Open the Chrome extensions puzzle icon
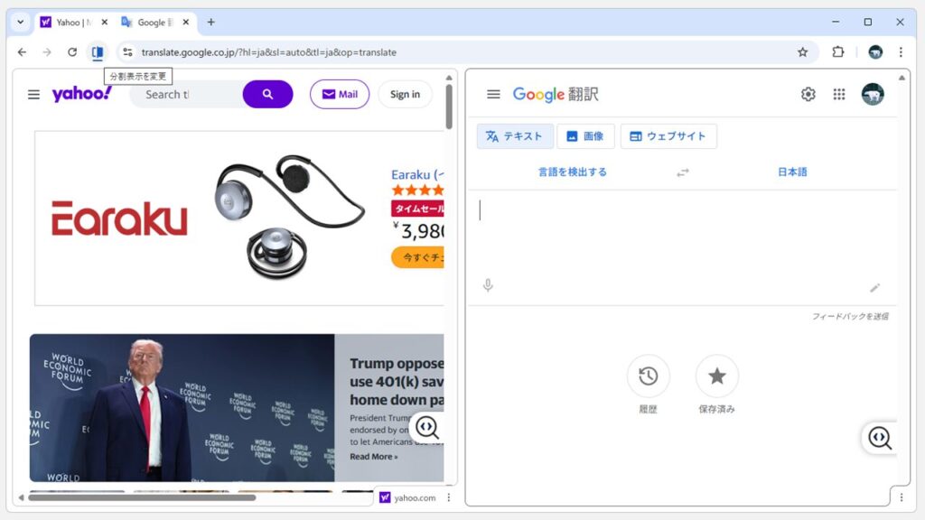Screen dimensions: 925x520 [x=838, y=52]
